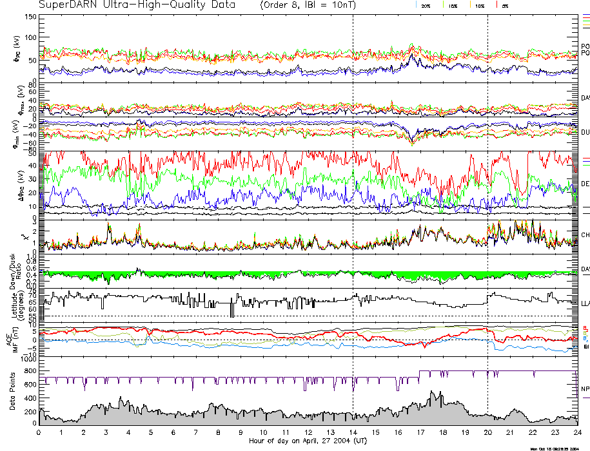Click the hour 12 tick label on x-axis
This screenshot has height=451, width=590.
coord(308,433)
